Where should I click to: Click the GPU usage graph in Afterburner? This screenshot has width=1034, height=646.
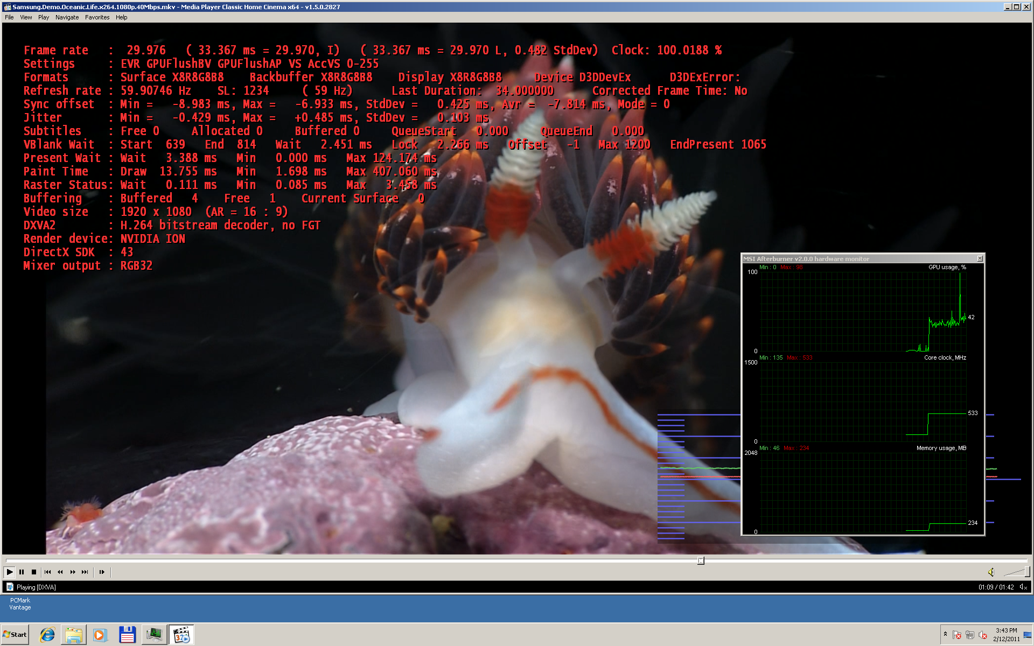pos(863,312)
